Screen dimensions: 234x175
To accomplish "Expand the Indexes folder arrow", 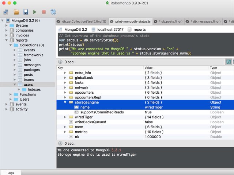I will click(x=19, y=89).
